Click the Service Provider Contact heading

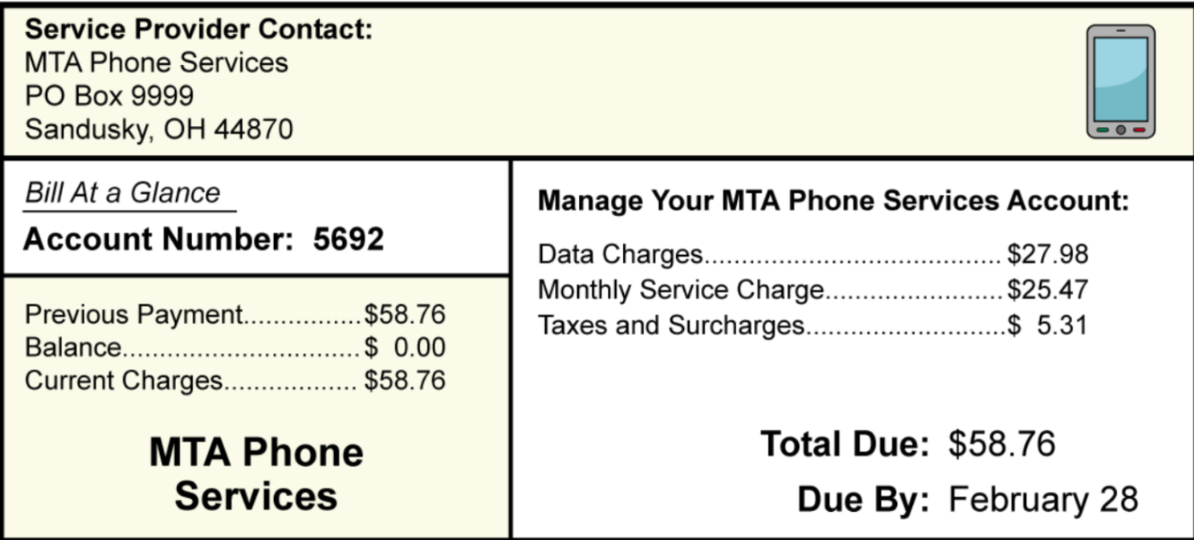[199, 30]
